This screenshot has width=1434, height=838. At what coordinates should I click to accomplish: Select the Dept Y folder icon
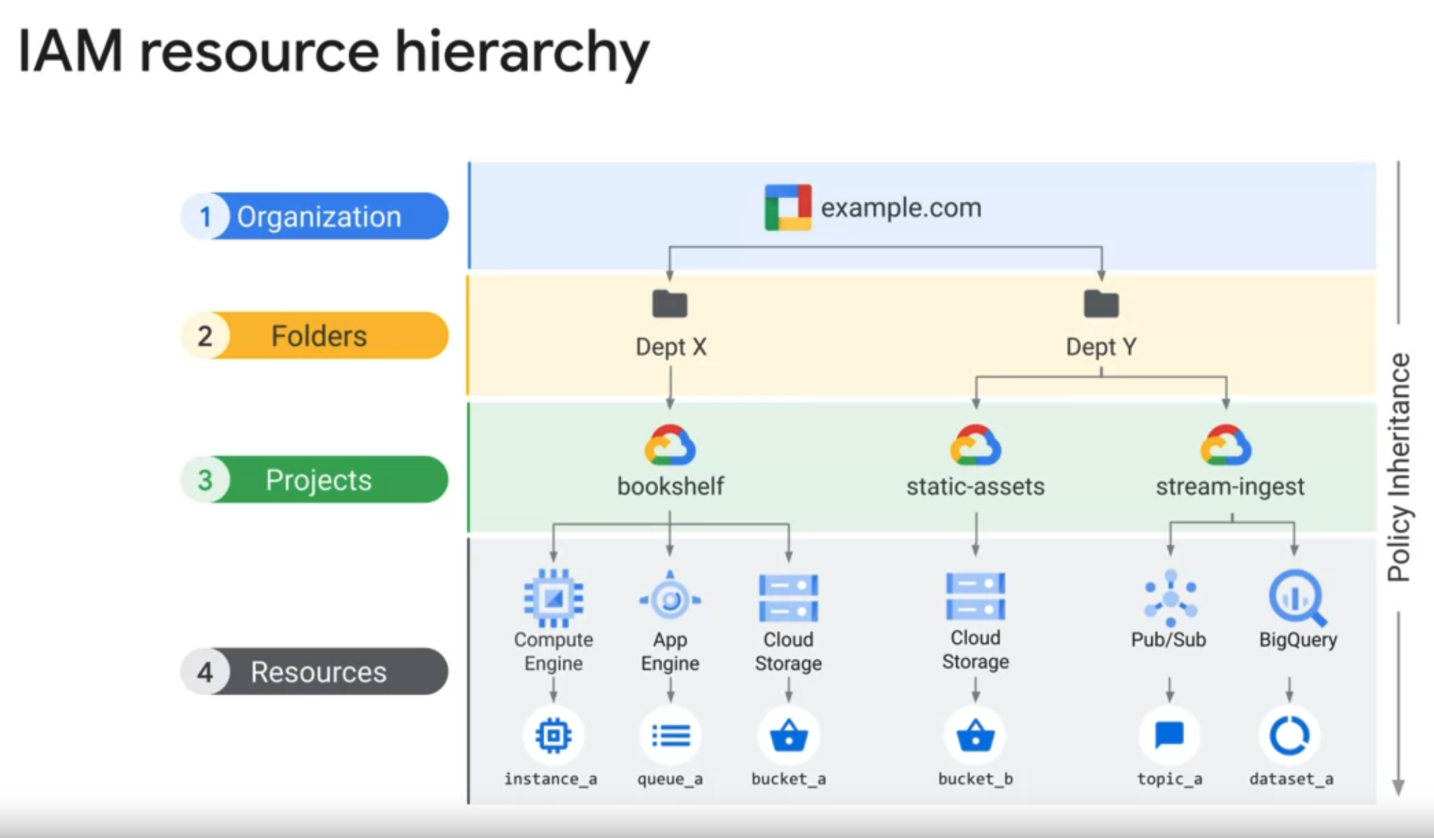[x=1101, y=304]
